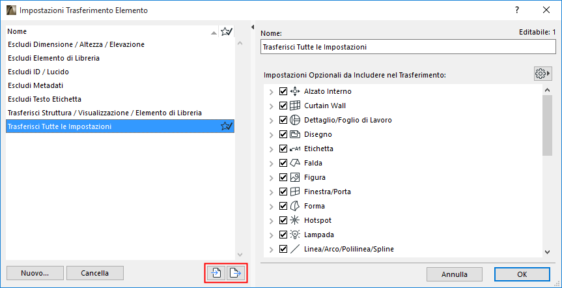The width and height of the screenshot is (562, 288).
Task: Open the gear options menu button
Action: [x=542, y=74]
